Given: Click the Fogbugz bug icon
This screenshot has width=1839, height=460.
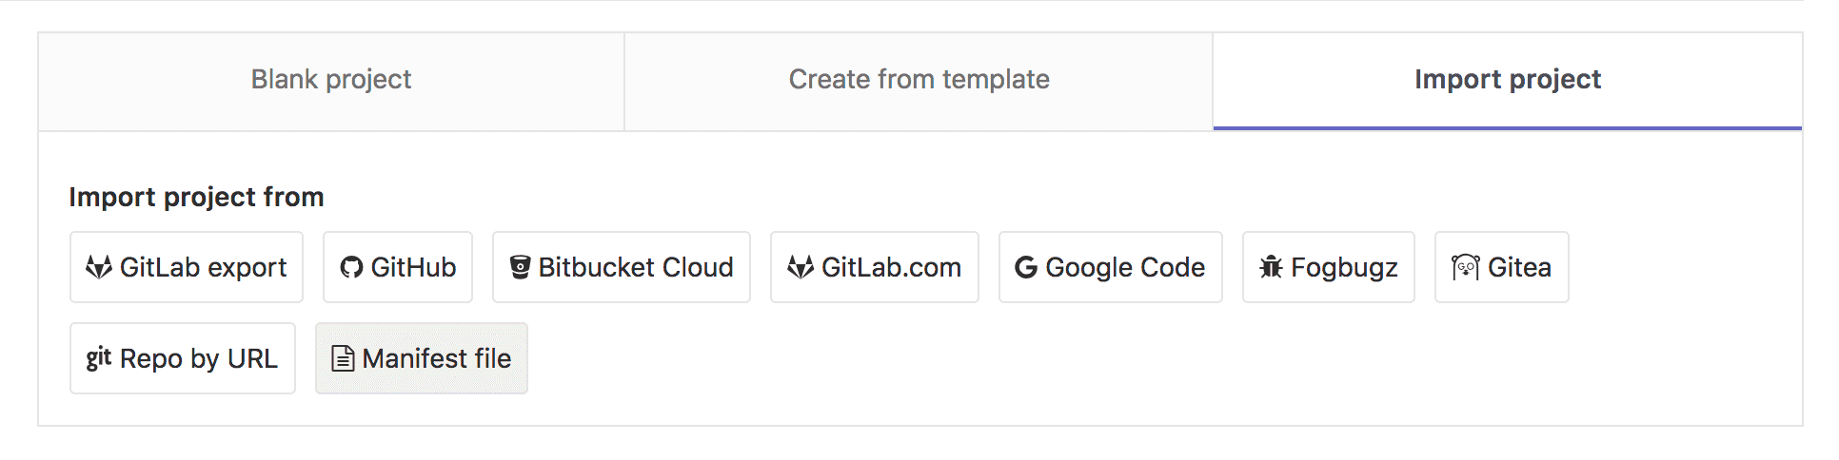Looking at the screenshot, I should tap(1271, 267).
